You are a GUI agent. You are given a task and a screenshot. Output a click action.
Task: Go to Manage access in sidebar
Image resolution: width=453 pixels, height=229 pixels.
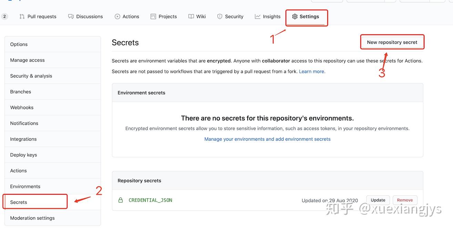[x=28, y=60]
